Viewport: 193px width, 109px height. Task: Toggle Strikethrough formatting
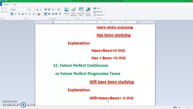[23, 14]
